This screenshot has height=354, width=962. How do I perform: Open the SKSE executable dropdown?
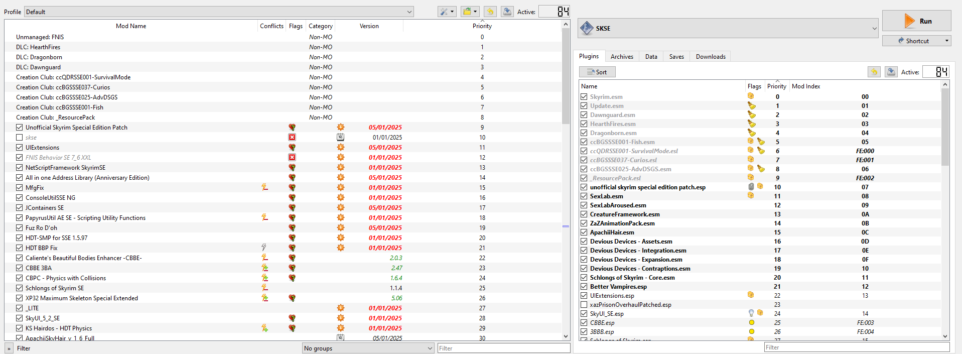(x=728, y=28)
